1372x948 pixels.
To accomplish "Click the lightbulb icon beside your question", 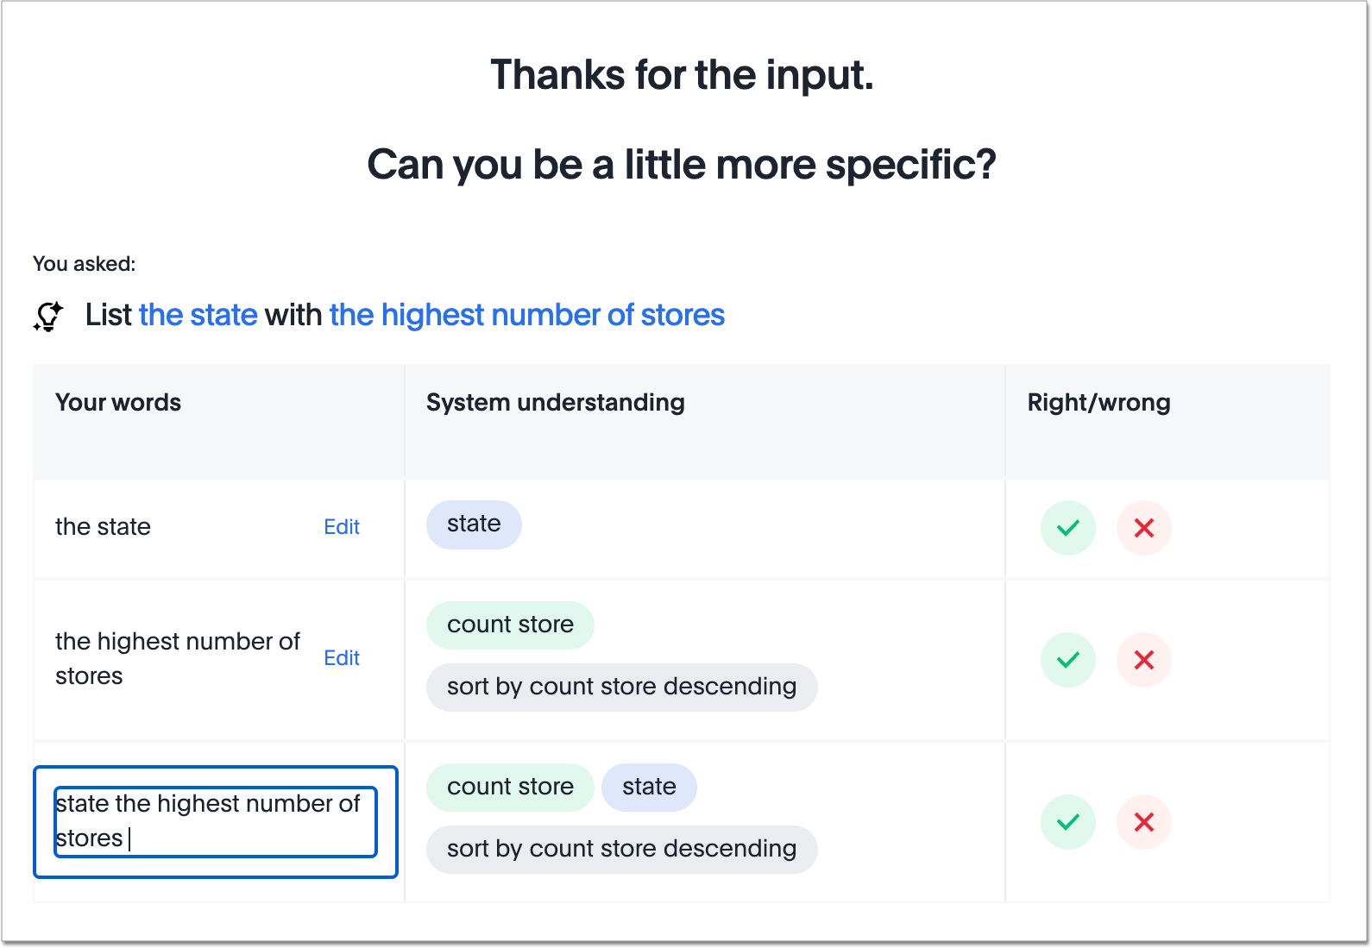I will tap(47, 317).
